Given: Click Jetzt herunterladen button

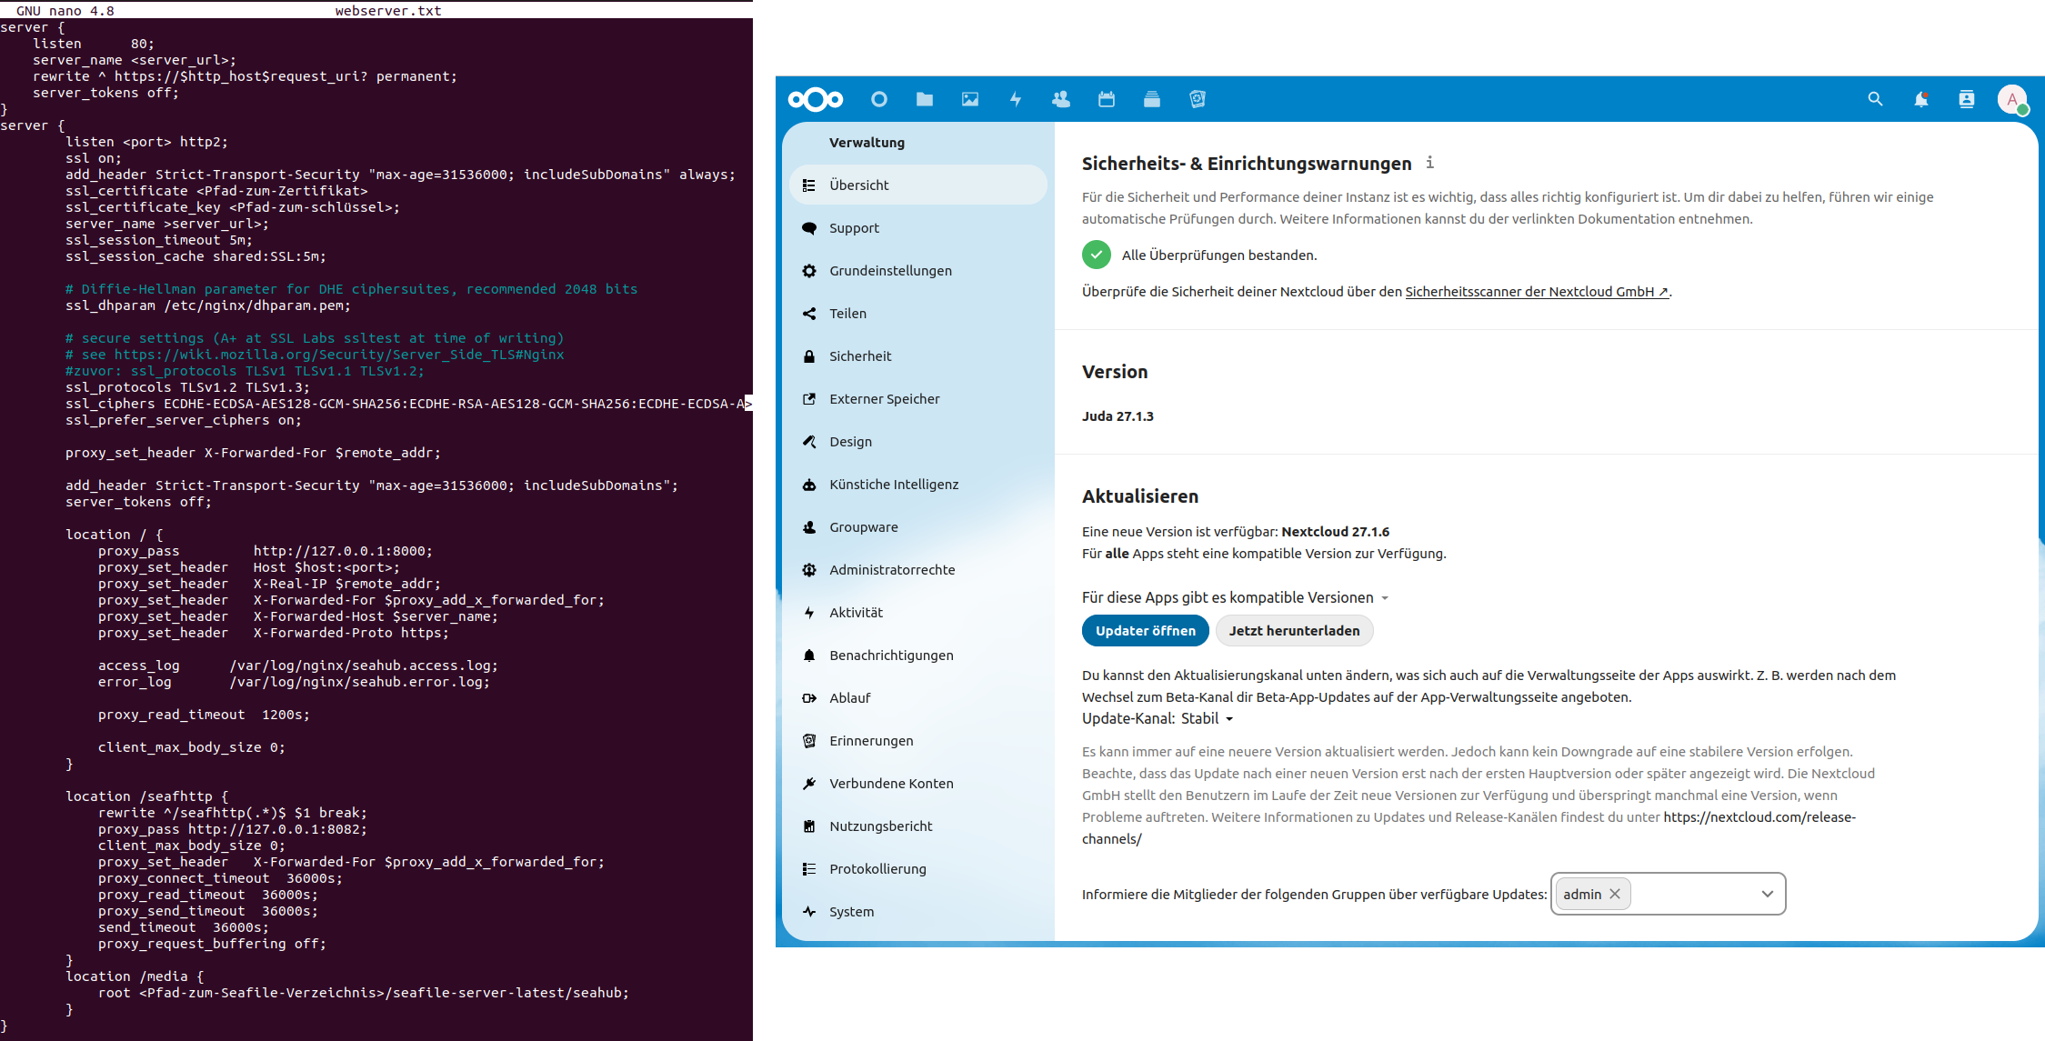Looking at the screenshot, I should (1293, 631).
